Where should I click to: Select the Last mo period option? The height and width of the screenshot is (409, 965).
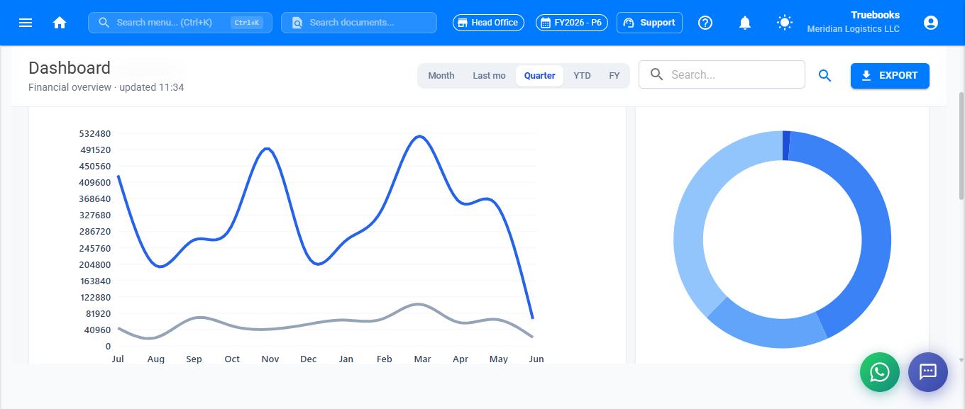[490, 76]
